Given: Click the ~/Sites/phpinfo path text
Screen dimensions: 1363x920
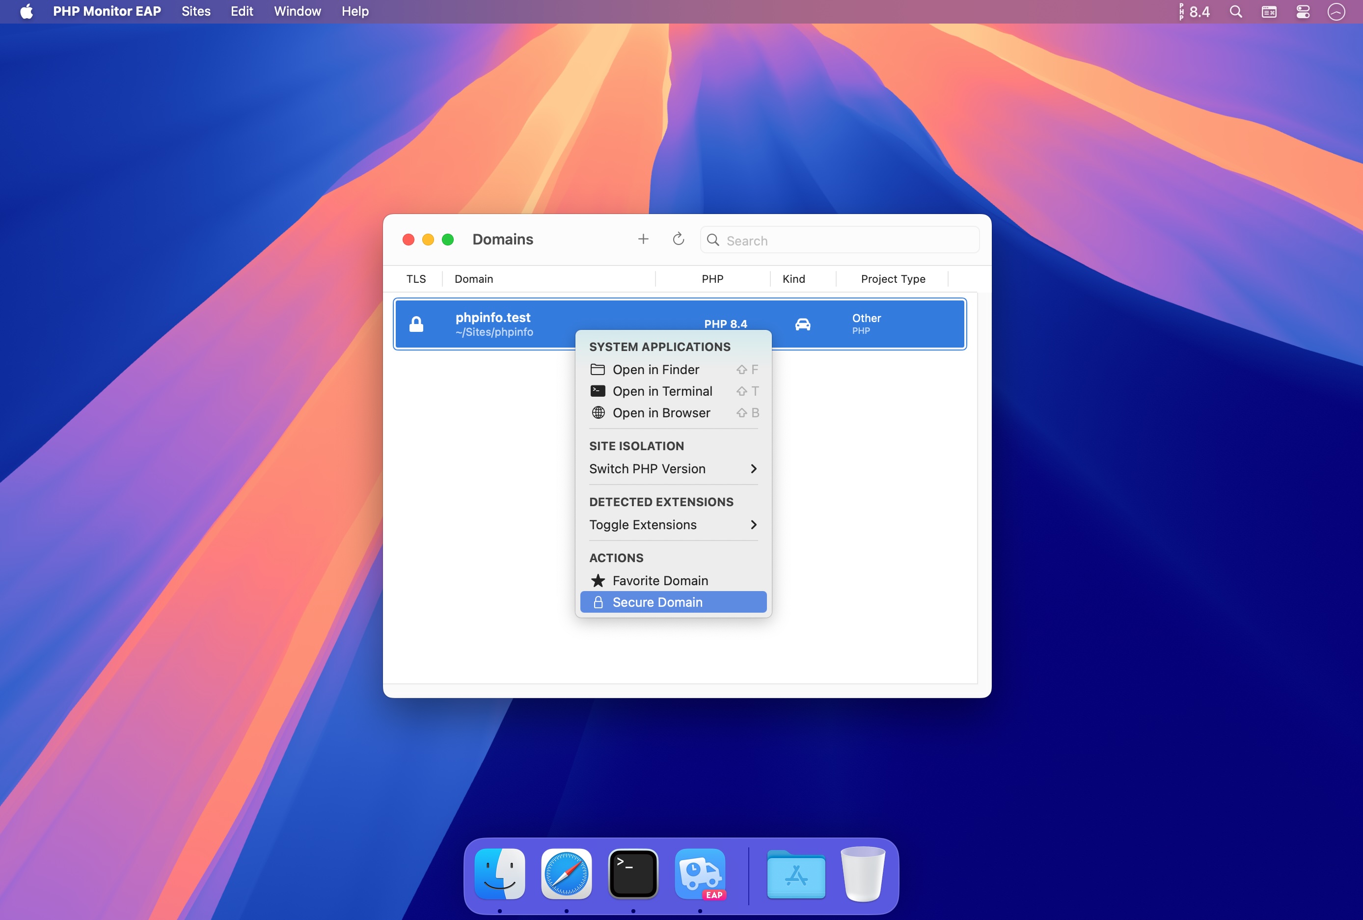Looking at the screenshot, I should tap(494, 332).
